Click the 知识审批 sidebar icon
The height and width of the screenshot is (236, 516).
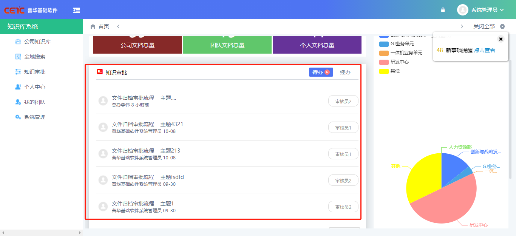18,72
